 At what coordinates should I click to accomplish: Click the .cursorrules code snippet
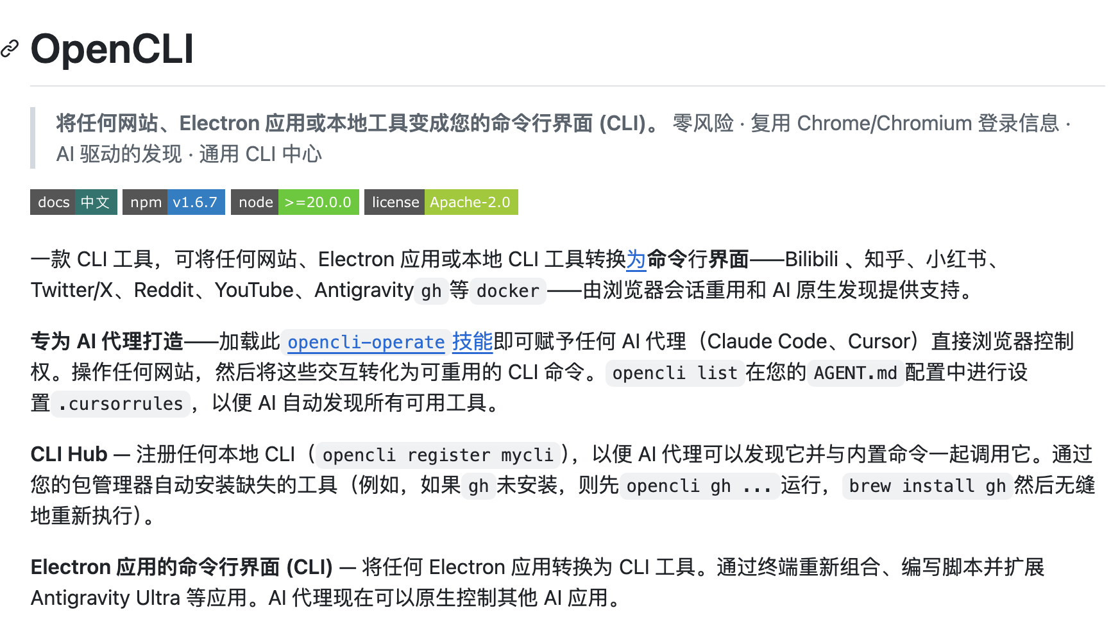[x=121, y=404]
